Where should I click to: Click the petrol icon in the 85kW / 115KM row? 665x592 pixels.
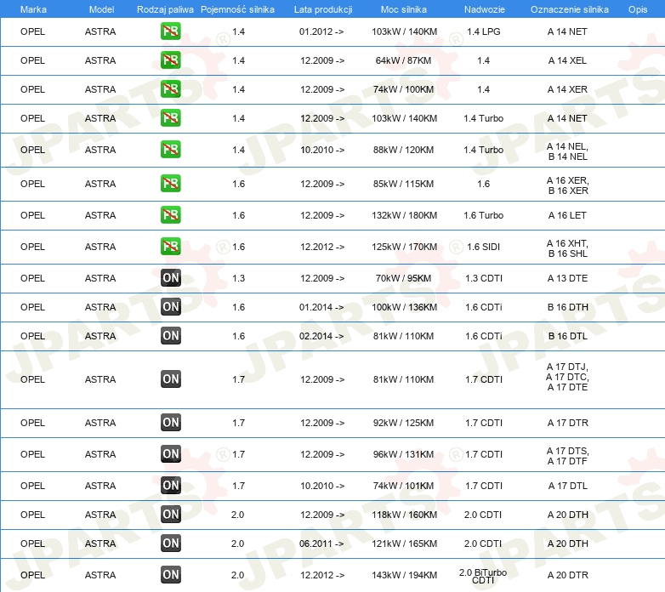pyautogui.click(x=170, y=184)
